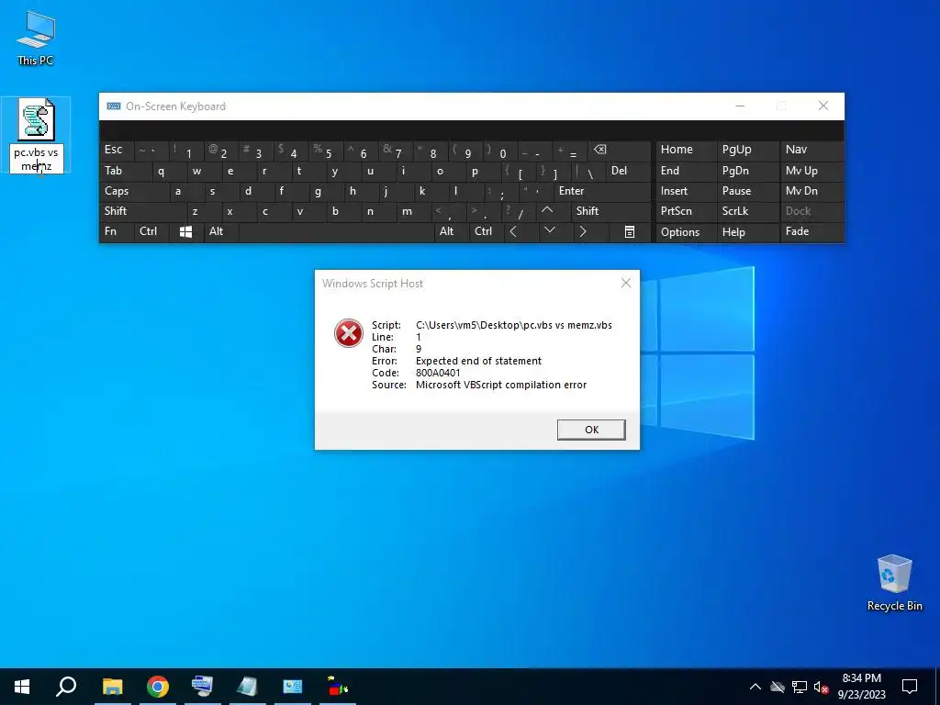Open the notepad-style taskbar app icon
Image resolution: width=940 pixels, height=705 pixels.
247,687
